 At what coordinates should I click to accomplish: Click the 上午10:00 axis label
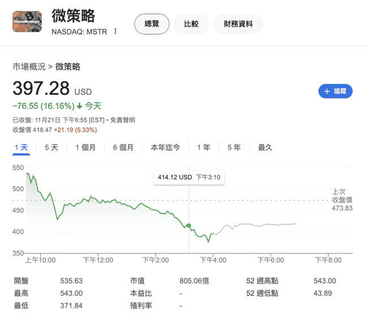coord(40,260)
